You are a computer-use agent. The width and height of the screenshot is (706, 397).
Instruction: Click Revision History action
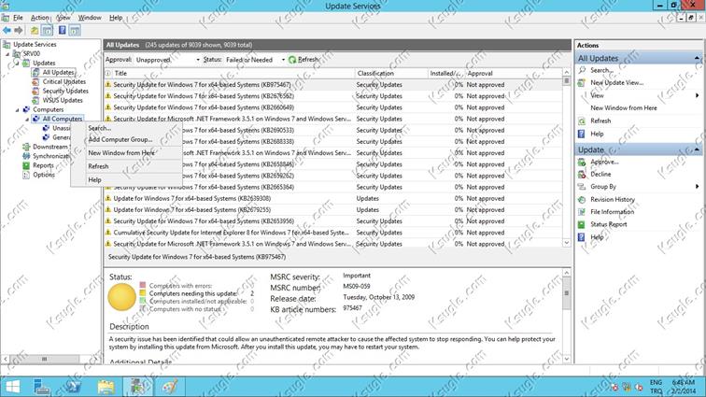613,199
